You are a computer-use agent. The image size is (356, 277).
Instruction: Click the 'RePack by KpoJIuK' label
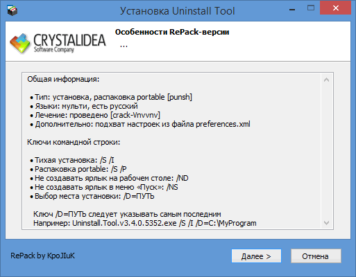[43, 256]
